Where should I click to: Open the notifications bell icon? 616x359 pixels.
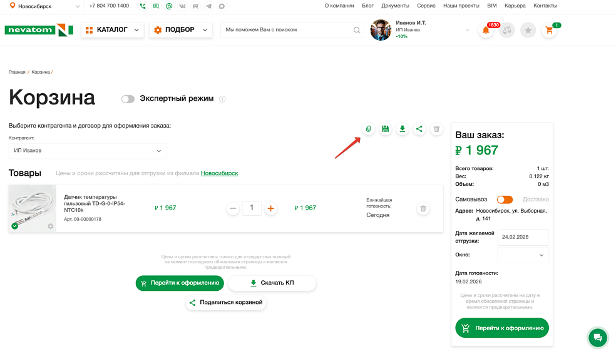point(486,30)
